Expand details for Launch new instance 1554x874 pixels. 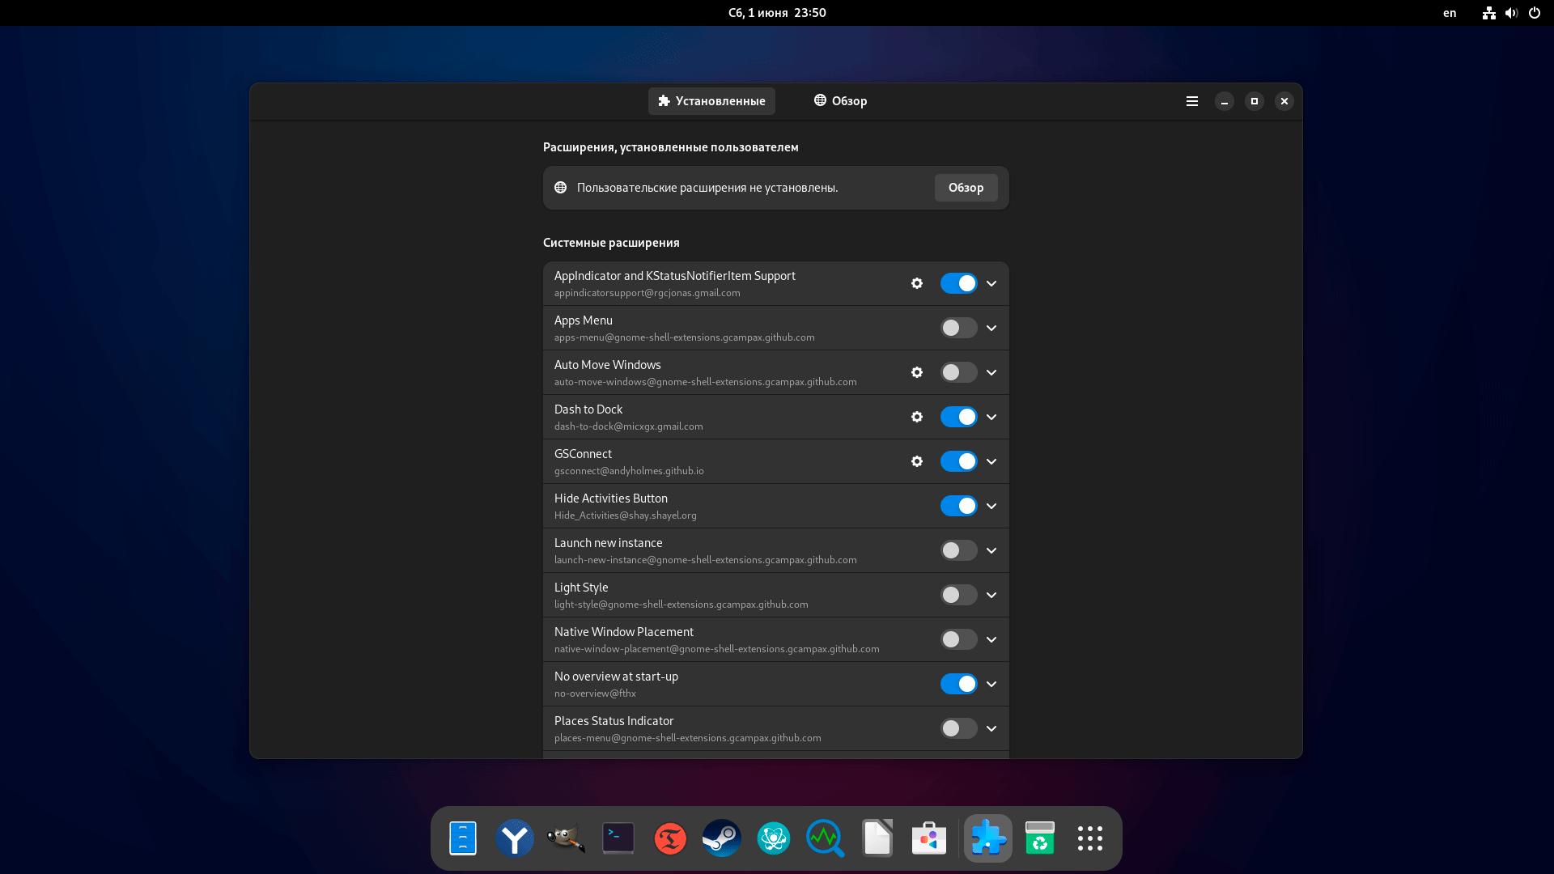[991, 550]
